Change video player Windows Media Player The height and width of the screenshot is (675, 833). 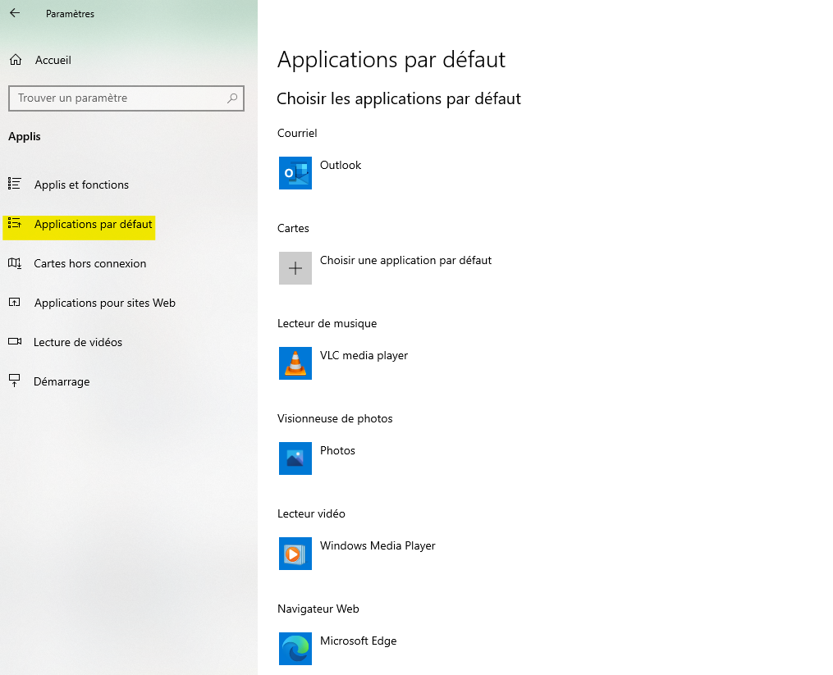point(378,545)
